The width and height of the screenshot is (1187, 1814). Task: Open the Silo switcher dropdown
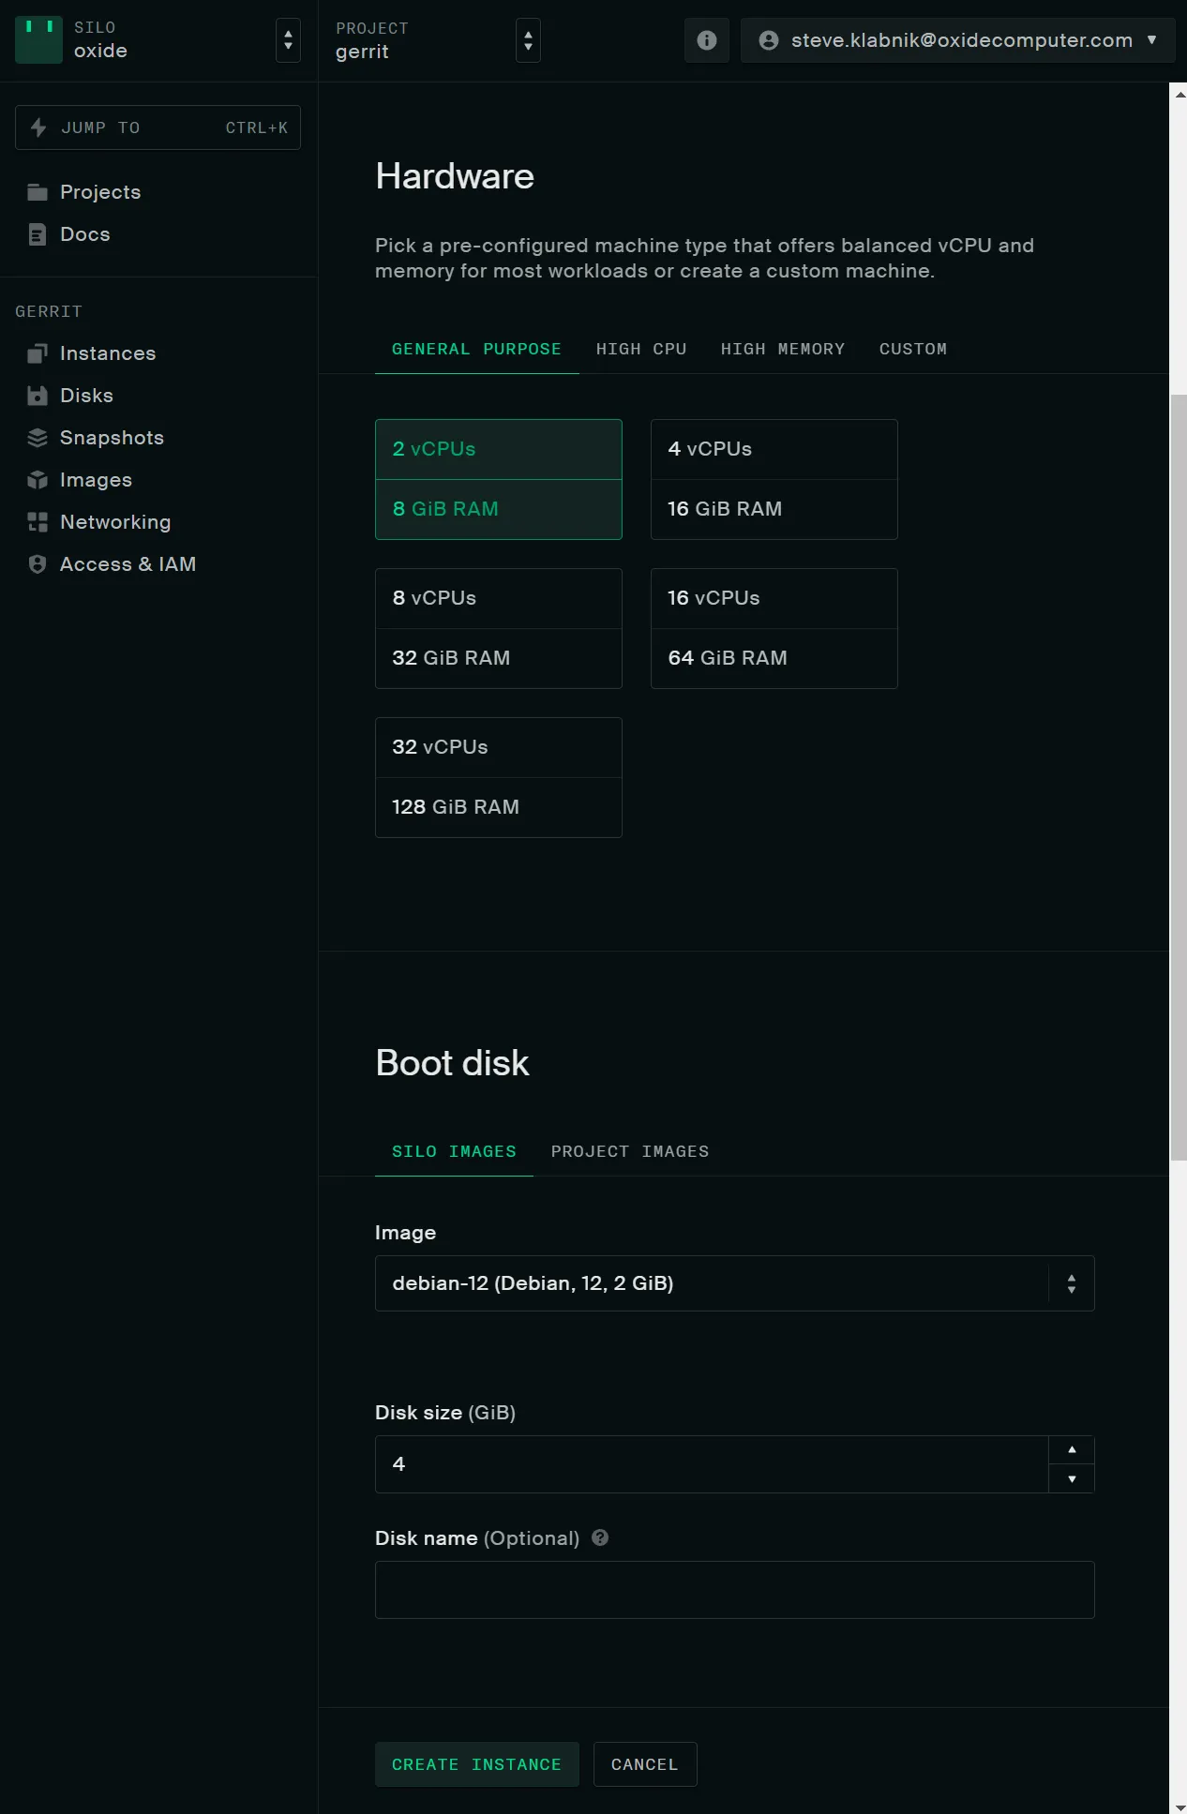(x=288, y=40)
